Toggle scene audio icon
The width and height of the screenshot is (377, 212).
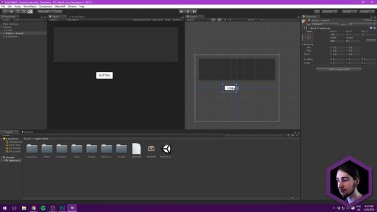tap(224, 19)
